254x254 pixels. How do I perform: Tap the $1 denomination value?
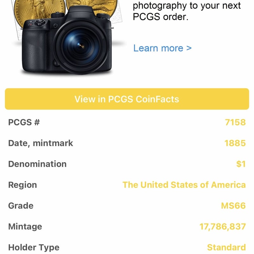tap(241, 164)
